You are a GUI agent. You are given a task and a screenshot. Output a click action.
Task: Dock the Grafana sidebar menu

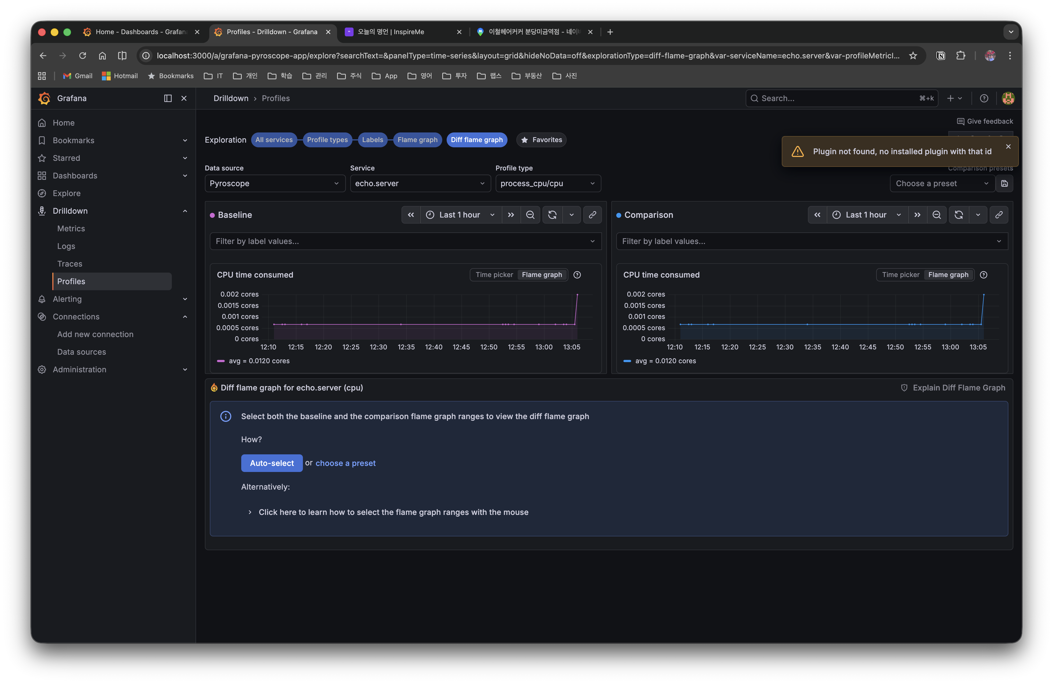(168, 98)
